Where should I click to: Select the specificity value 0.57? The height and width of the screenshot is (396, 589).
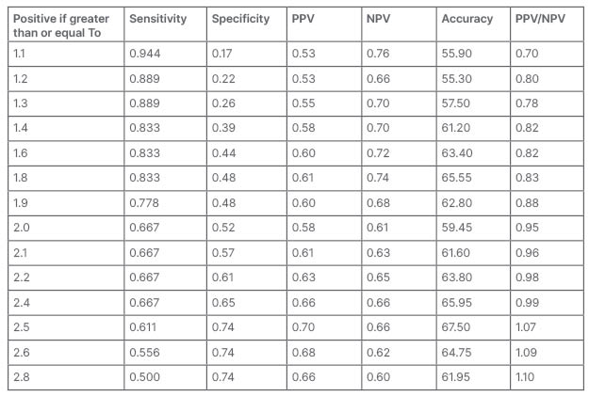pos(222,252)
